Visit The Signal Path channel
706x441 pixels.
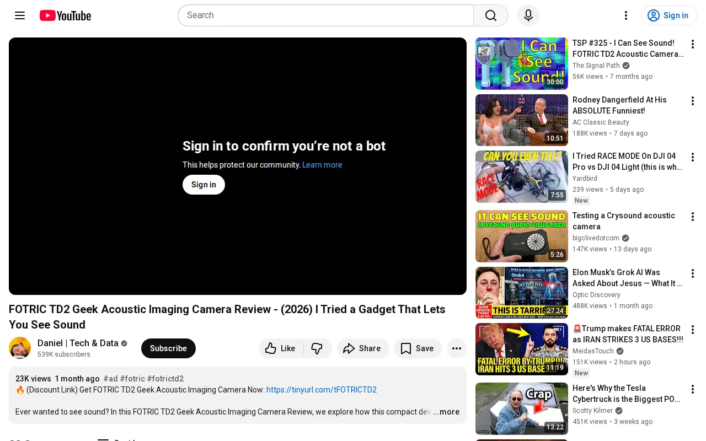pos(596,66)
